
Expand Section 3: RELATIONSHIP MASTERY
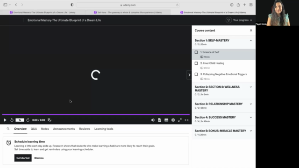click(251, 104)
